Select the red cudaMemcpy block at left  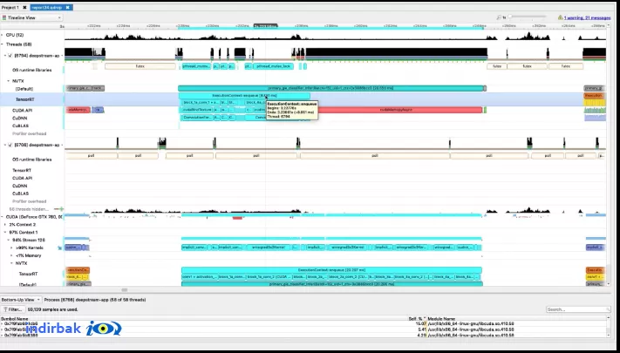(x=78, y=110)
